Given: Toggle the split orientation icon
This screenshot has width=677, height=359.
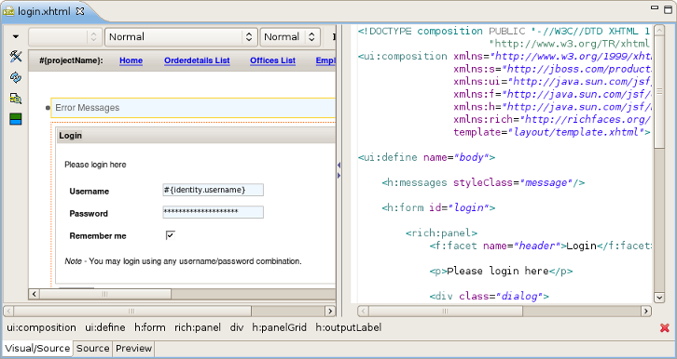Looking at the screenshot, I should coord(16,119).
